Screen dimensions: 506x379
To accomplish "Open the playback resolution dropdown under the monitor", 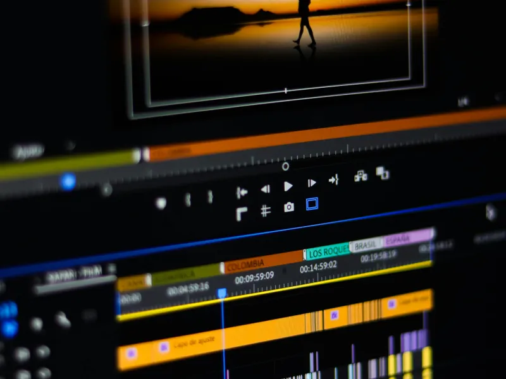I will (x=464, y=100).
